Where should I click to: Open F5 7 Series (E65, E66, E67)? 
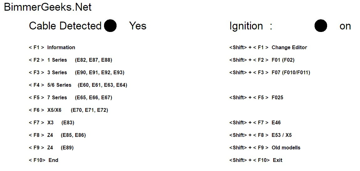tap(70, 98)
